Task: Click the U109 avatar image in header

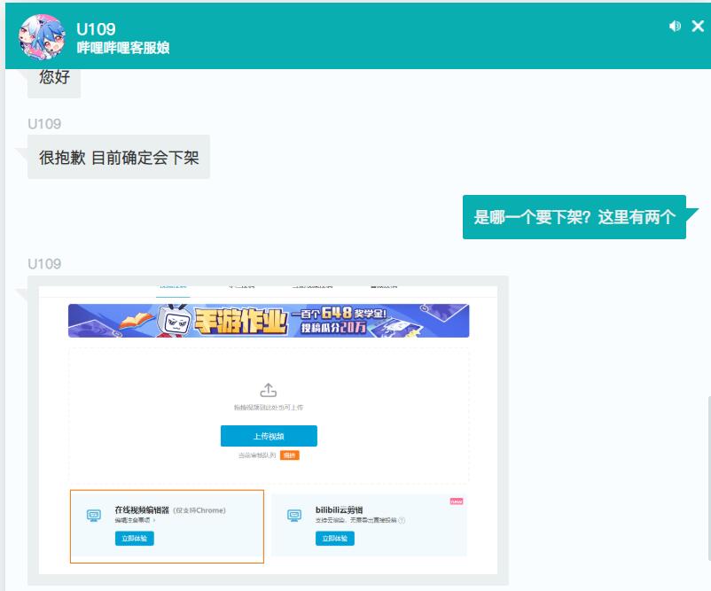Action: [42, 36]
